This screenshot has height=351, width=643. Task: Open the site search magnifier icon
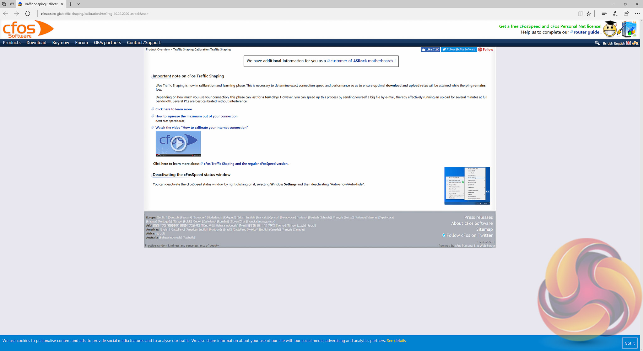pos(597,43)
